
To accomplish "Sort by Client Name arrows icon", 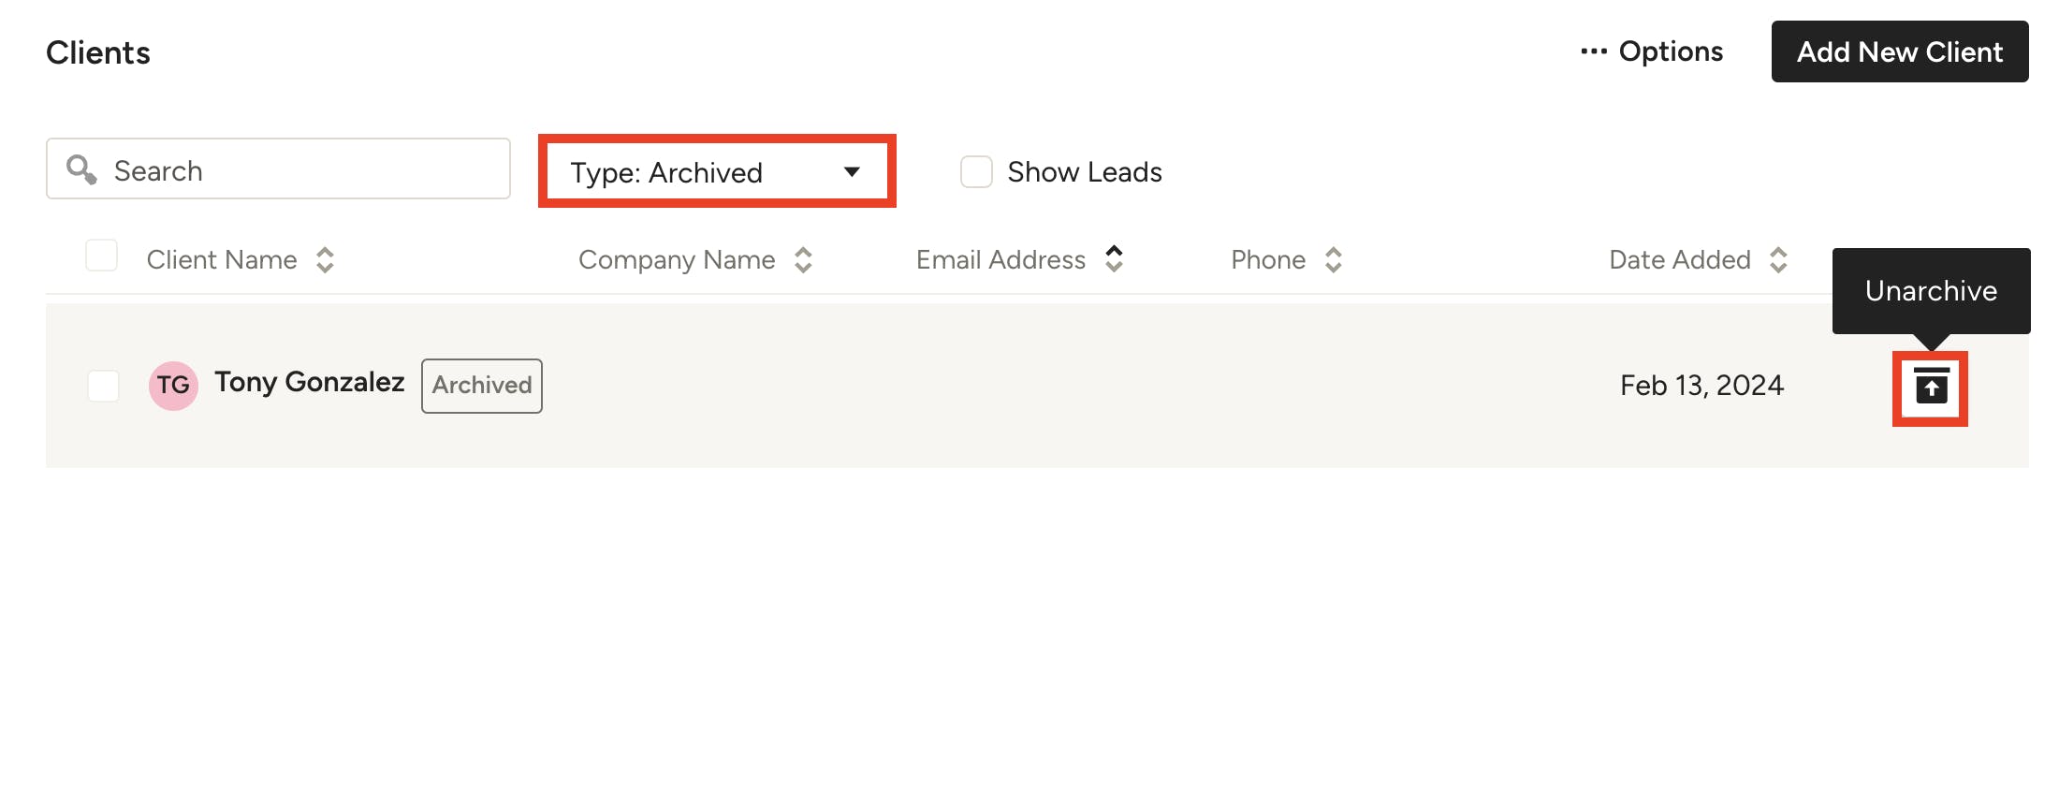I will tap(325, 260).
